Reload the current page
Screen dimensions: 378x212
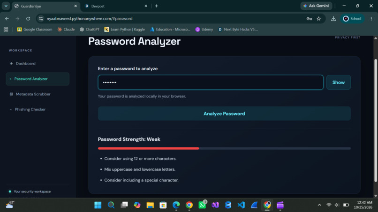(28, 19)
